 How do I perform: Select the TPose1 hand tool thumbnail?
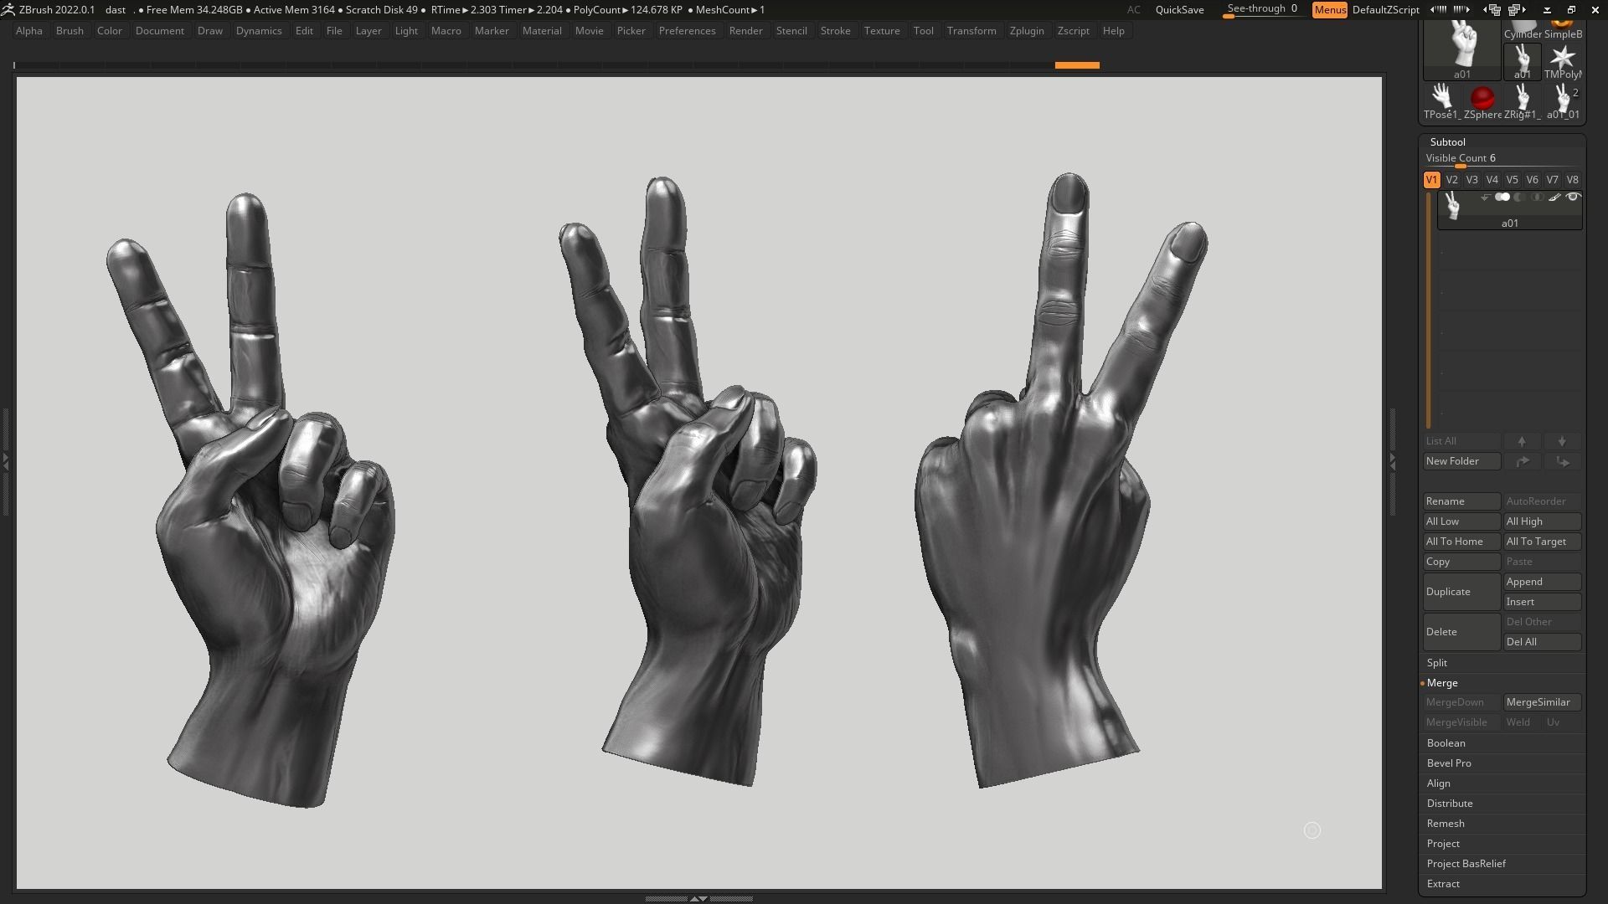tap(1441, 101)
